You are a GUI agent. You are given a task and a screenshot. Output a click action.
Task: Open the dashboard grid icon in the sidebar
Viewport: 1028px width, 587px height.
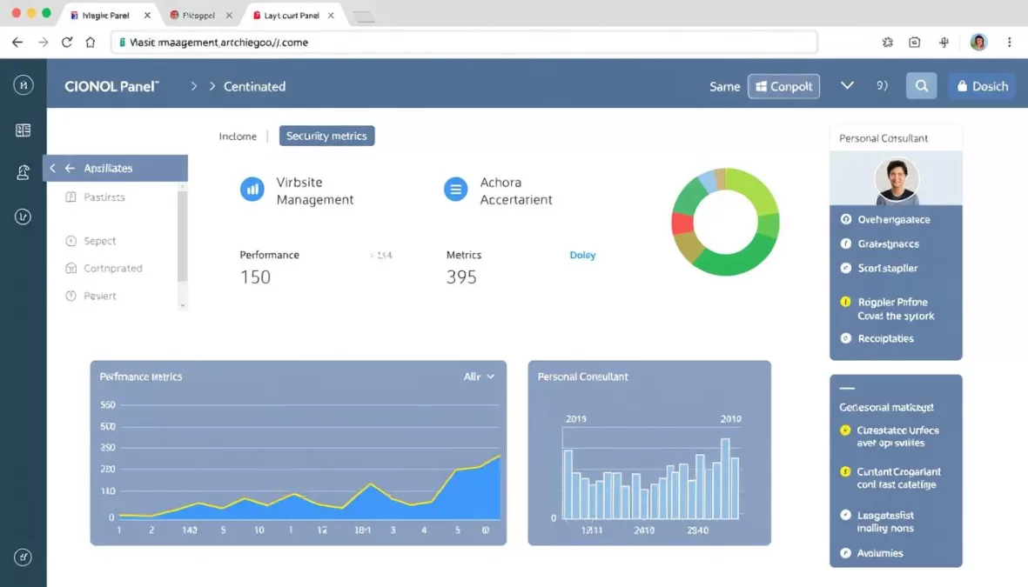23,129
